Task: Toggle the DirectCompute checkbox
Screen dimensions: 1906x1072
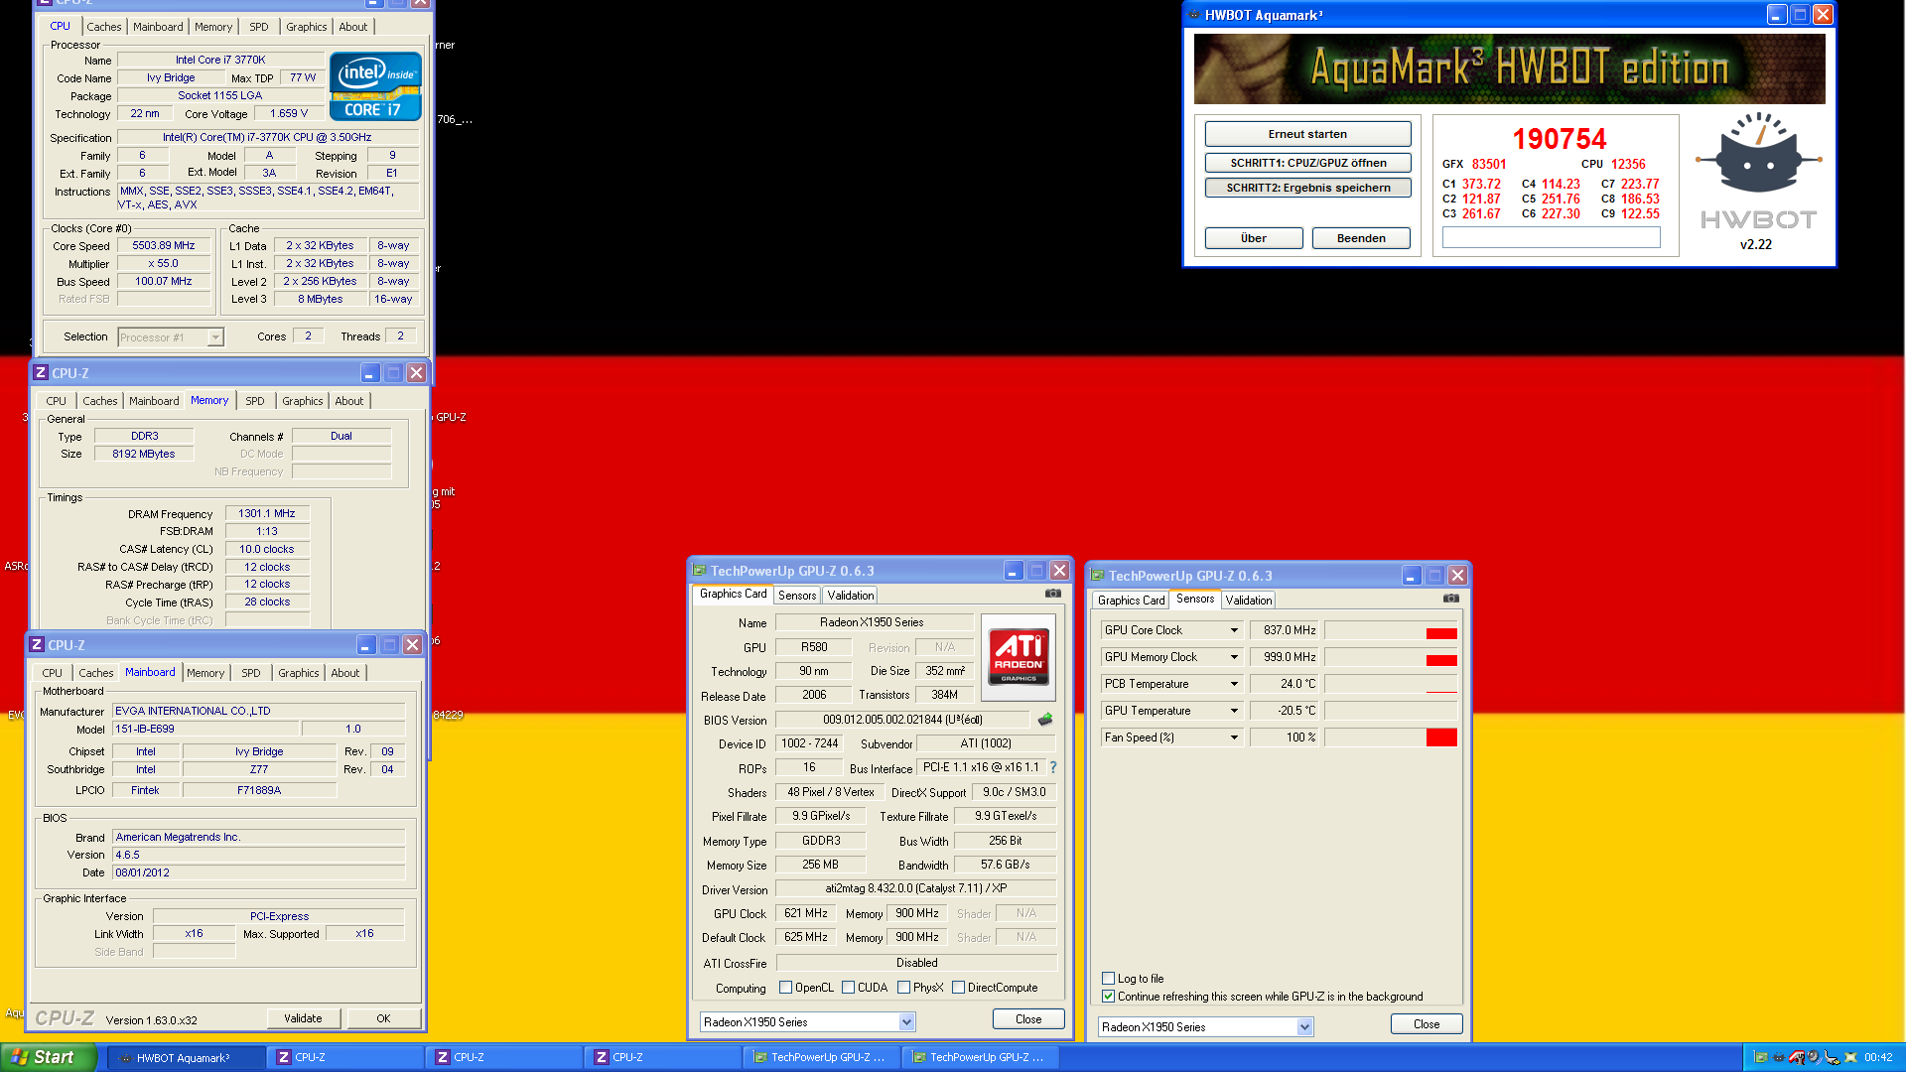Action: tap(958, 988)
